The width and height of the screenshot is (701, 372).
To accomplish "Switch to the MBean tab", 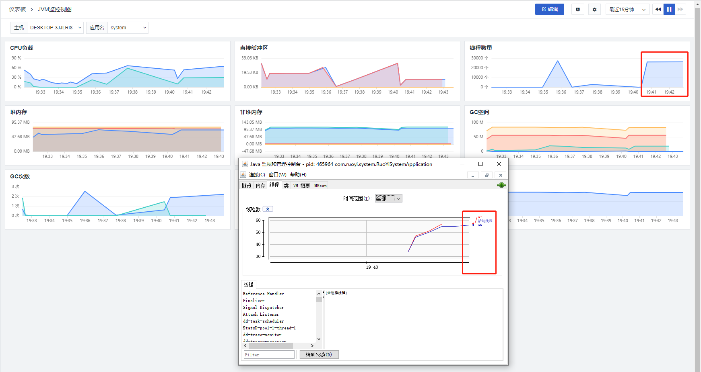I will click(x=320, y=186).
